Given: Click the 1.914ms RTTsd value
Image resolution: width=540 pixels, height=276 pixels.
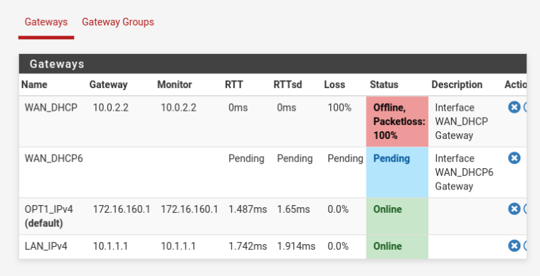Looking at the screenshot, I should pos(296,246).
